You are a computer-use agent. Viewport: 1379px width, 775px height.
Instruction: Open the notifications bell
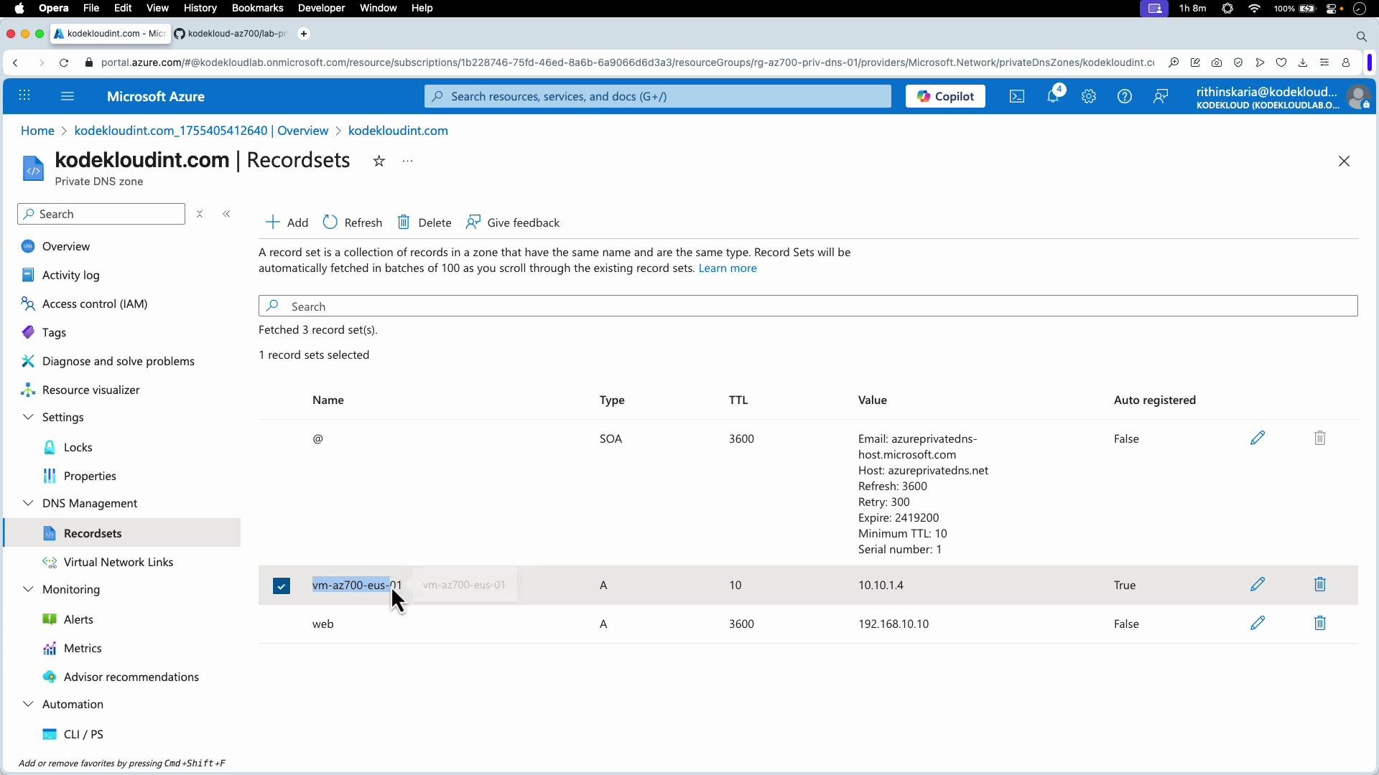[1053, 96]
